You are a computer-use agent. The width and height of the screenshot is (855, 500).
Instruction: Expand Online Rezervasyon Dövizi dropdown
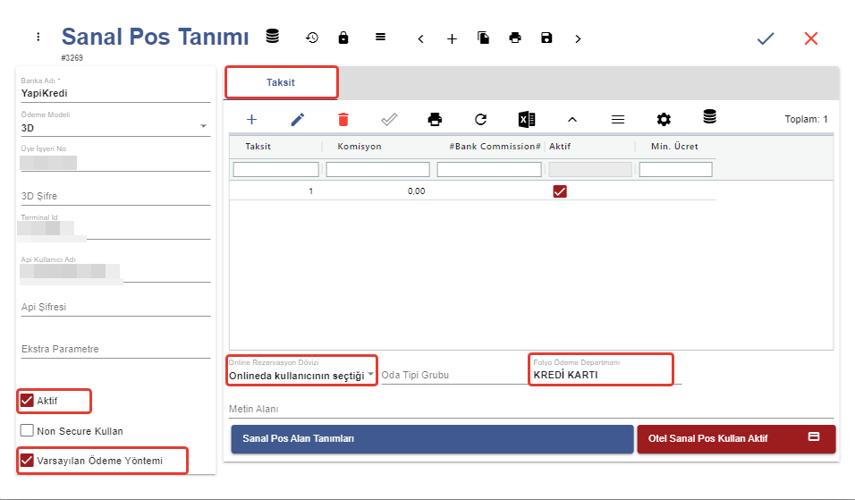tap(371, 376)
